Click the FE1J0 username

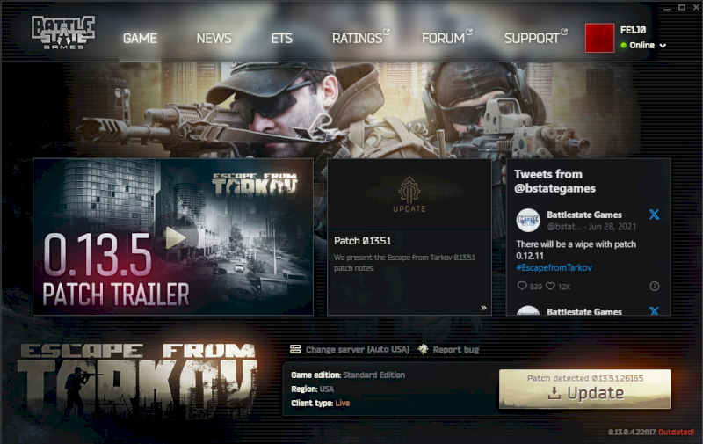[633, 30]
